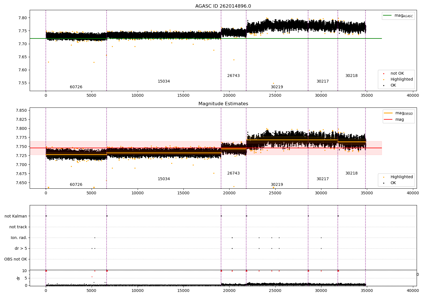The height and width of the screenshot is (297, 424).
Task: Click obsid label 30218 in top panel
Action: [x=351, y=76]
